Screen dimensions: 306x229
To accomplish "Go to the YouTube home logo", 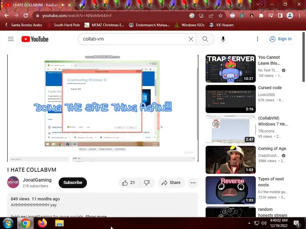I will pos(35,39).
